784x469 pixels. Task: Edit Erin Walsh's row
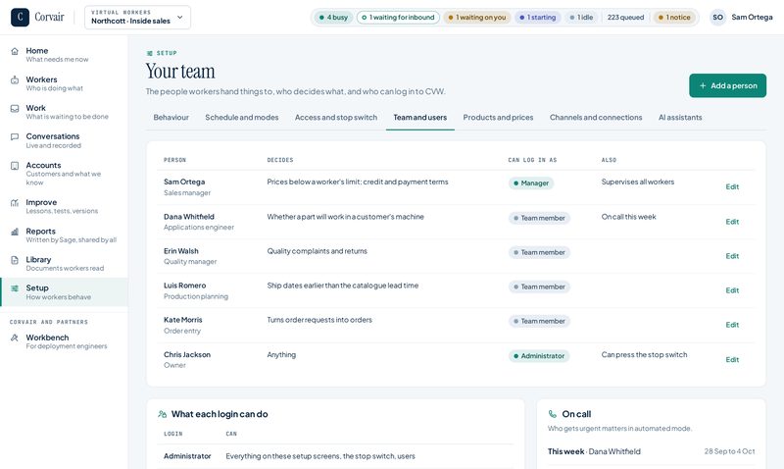pyautogui.click(x=732, y=256)
